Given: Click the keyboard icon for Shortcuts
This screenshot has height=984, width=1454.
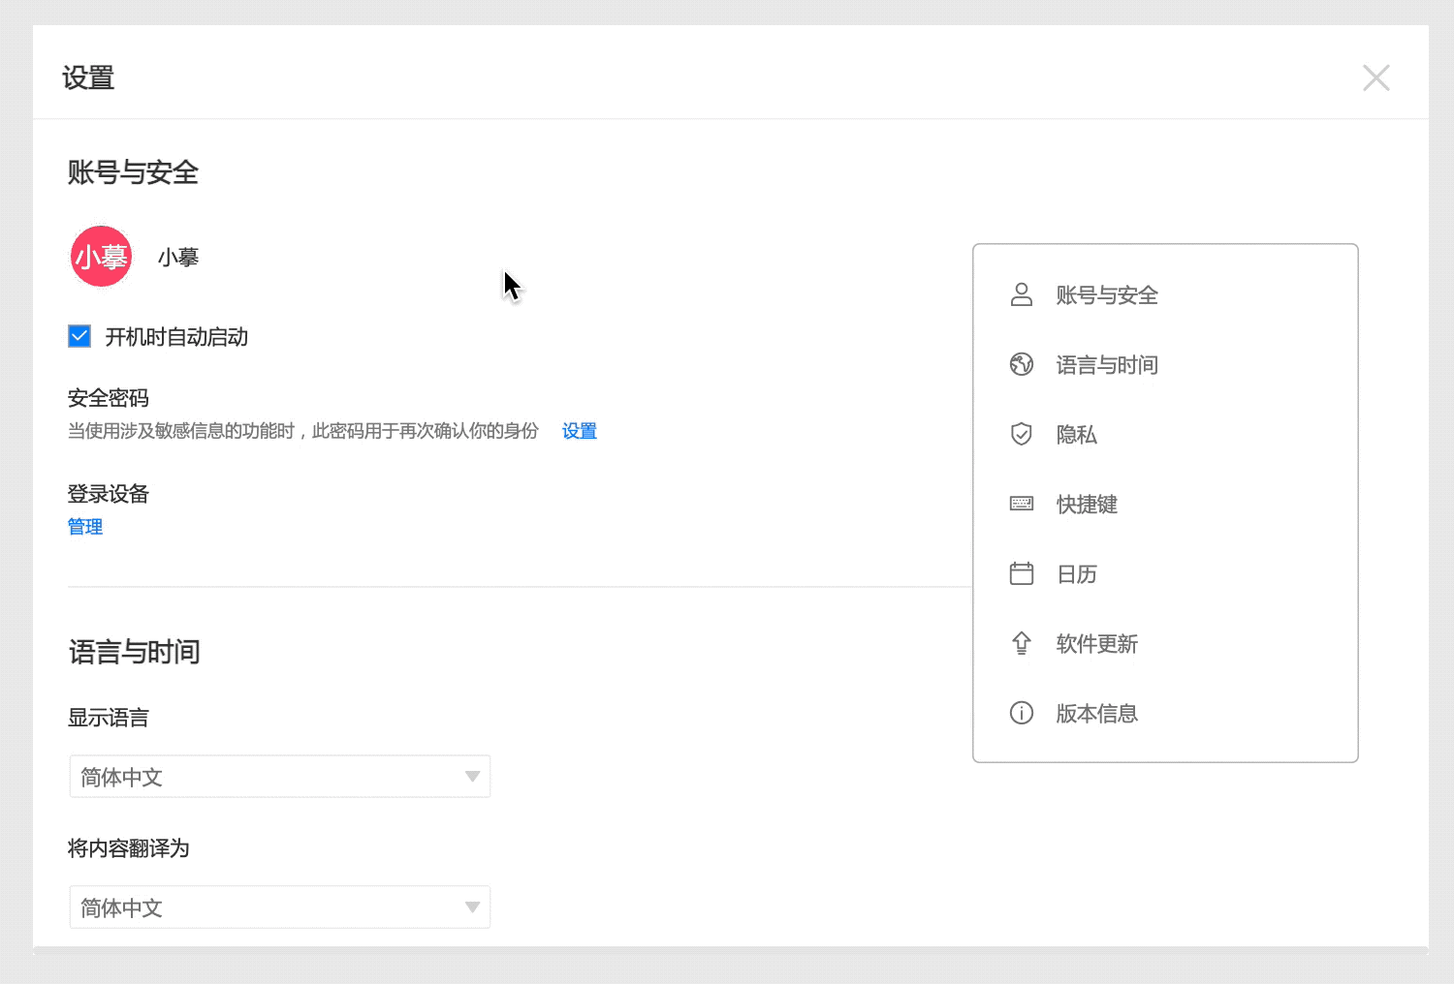Looking at the screenshot, I should tap(1021, 504).
